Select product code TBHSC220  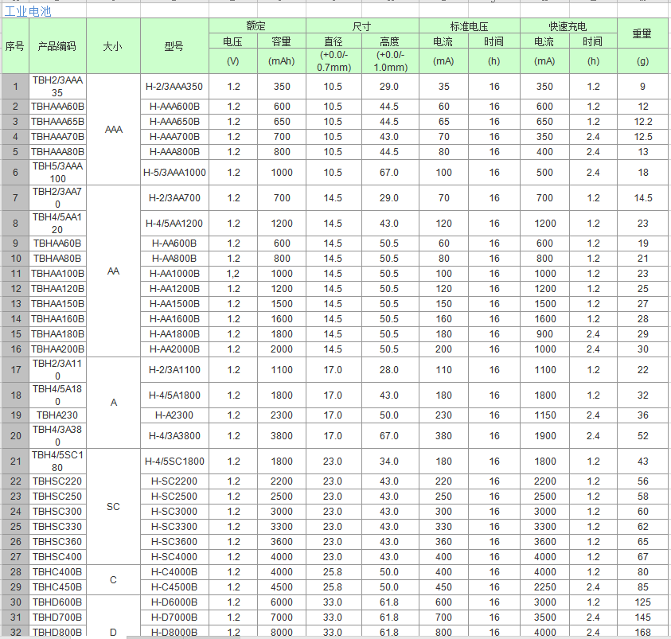point(57,481)
